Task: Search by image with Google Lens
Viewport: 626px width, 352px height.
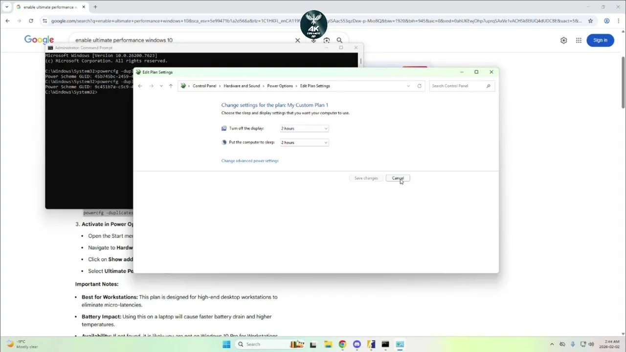Action: click(x=326, y=40)
